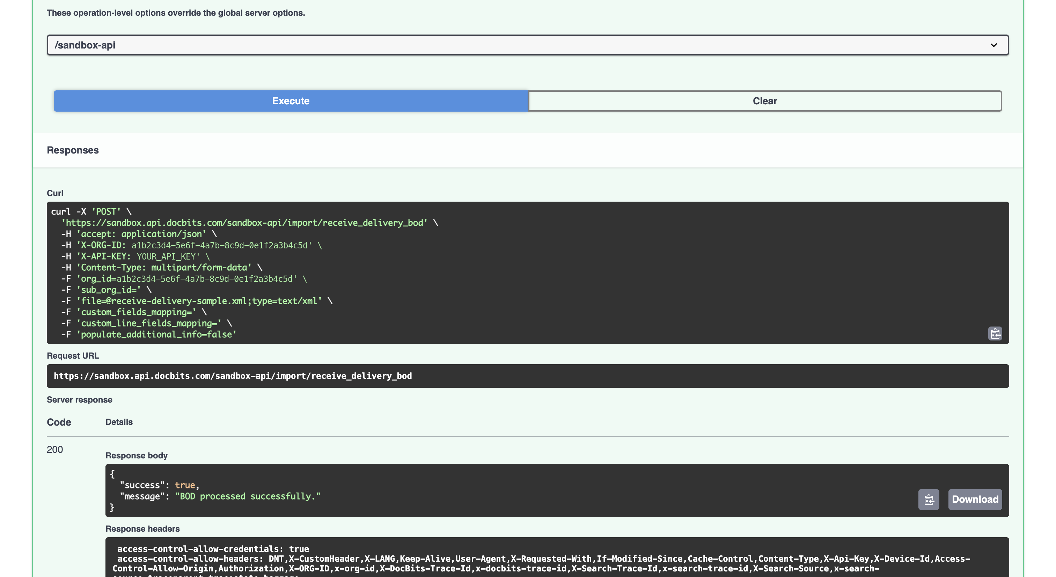Click the sub_org_id form line
The image size is (1056, 577).
[106, 290]
